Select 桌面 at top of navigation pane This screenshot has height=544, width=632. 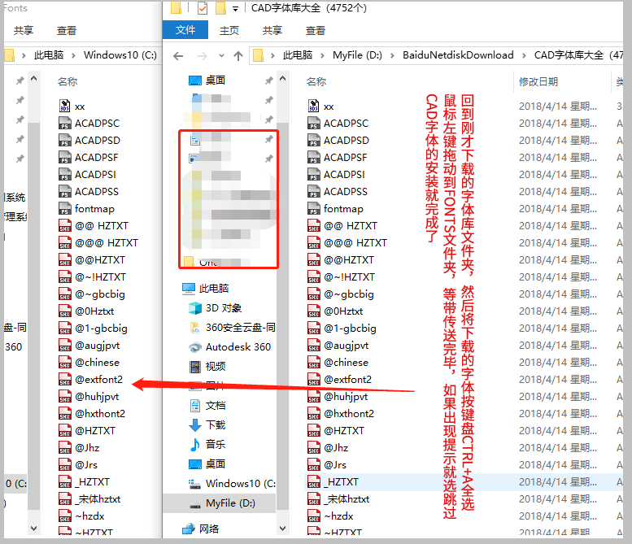(216, 81)
